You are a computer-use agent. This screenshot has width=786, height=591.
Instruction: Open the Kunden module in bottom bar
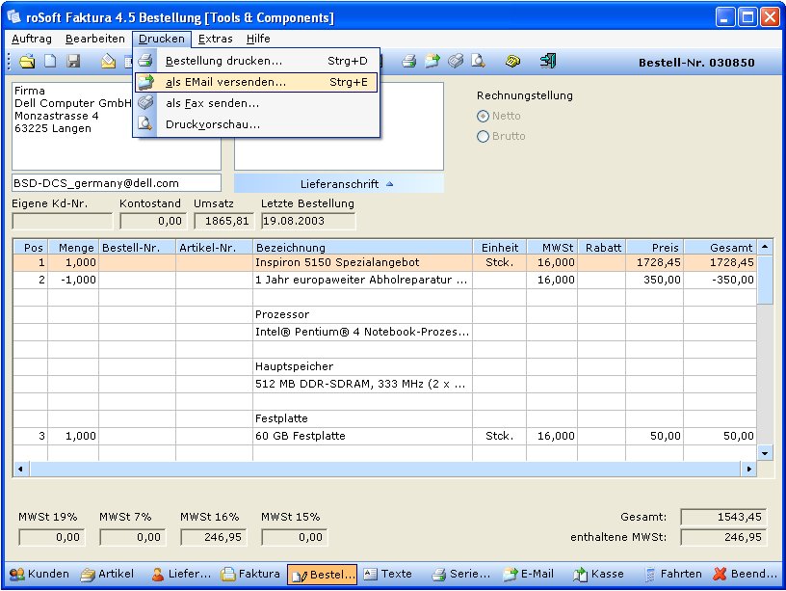(39, 574)
